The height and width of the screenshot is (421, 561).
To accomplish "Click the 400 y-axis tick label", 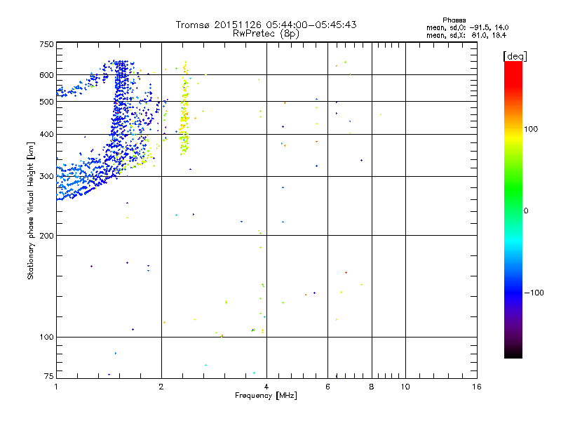I will [46, 134].
